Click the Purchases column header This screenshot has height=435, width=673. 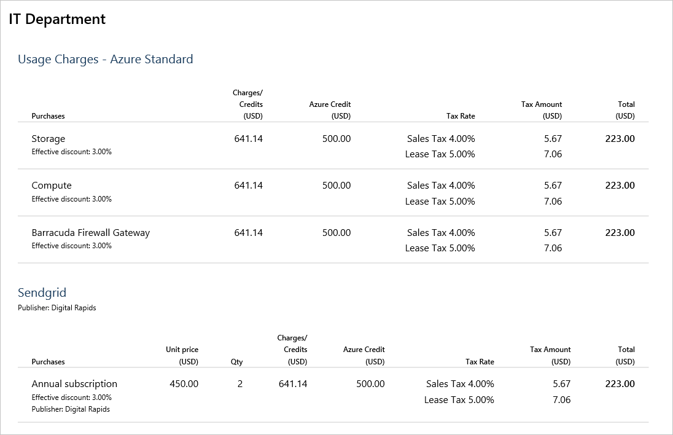click(48, 116)
